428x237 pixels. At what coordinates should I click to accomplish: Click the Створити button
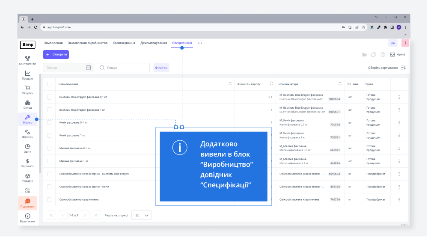[56, 54]
